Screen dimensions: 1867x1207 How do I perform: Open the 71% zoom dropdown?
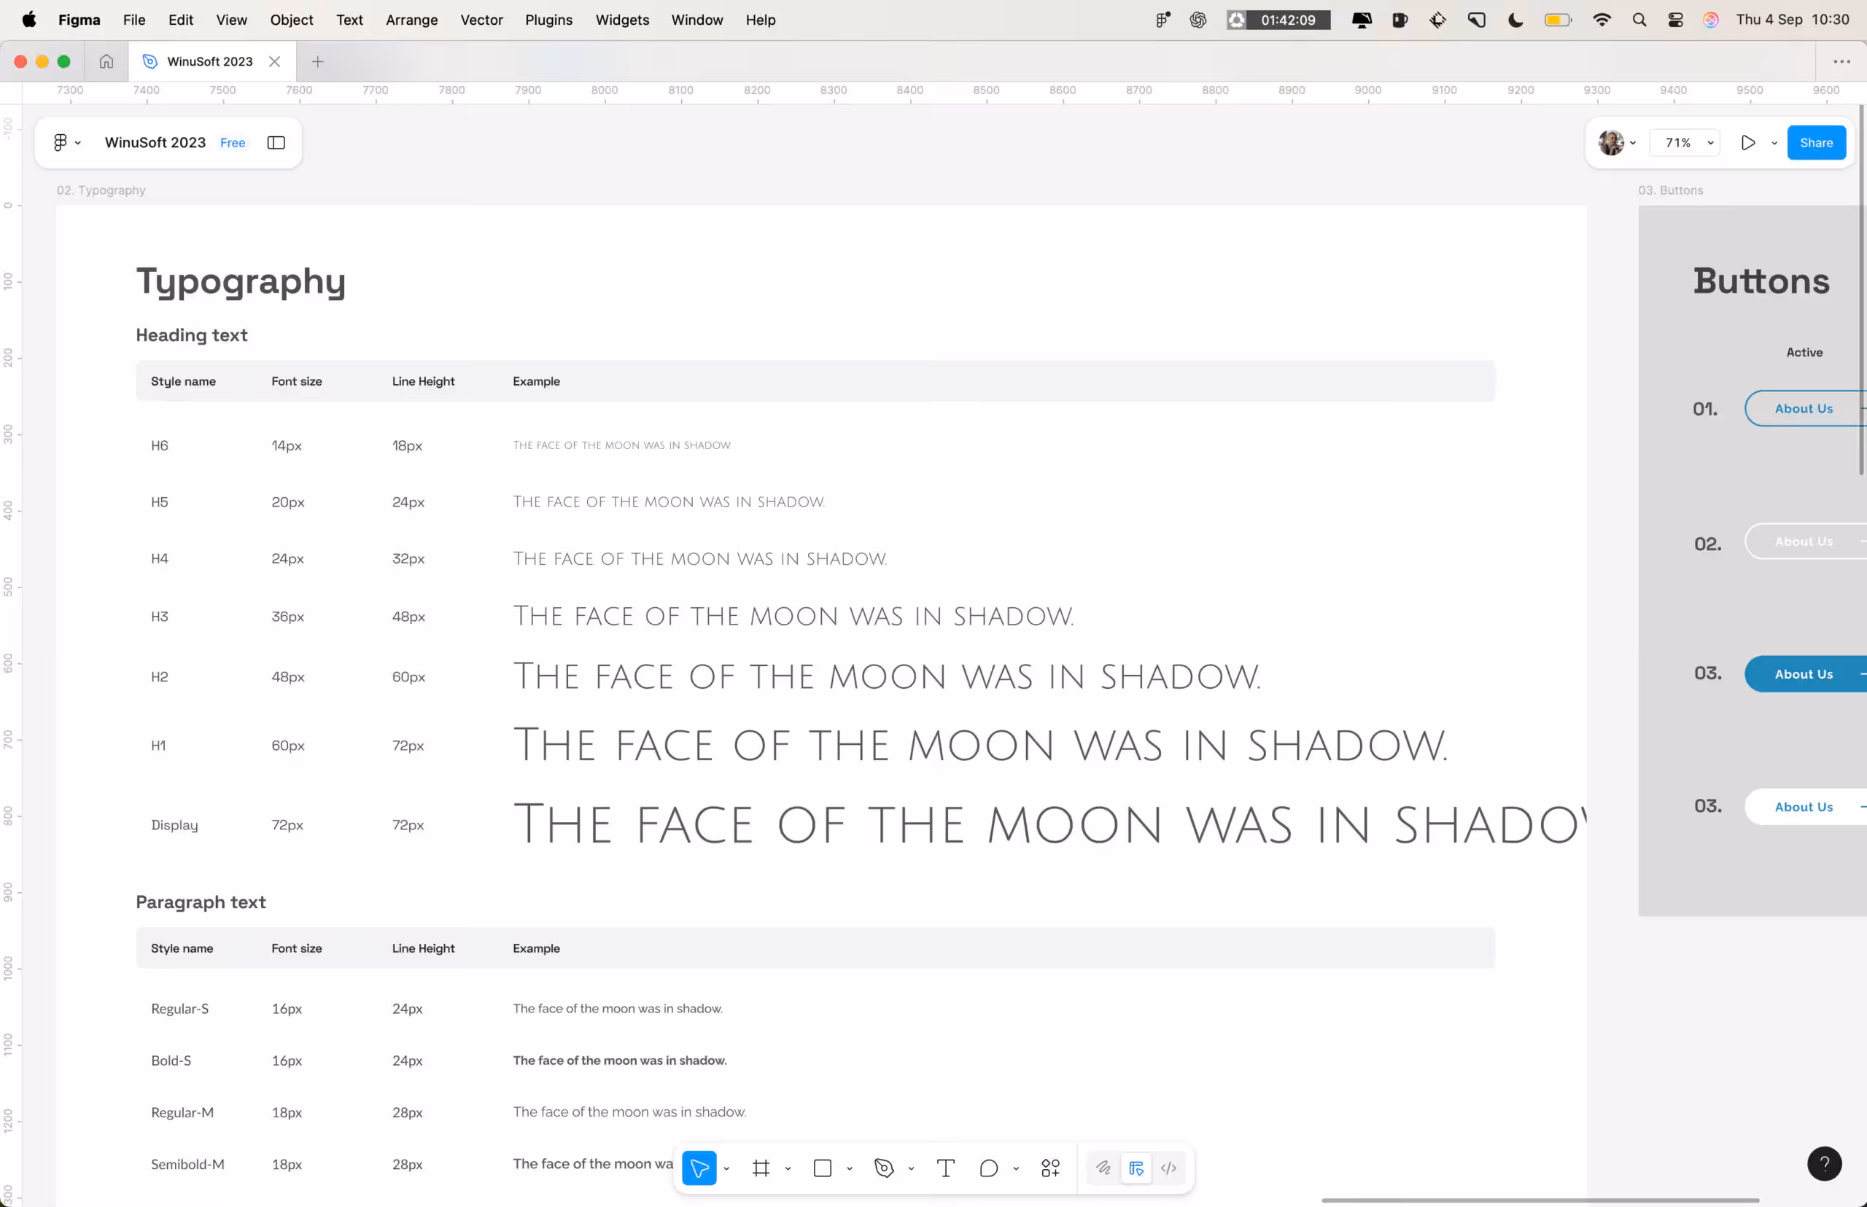[1685, 142]
